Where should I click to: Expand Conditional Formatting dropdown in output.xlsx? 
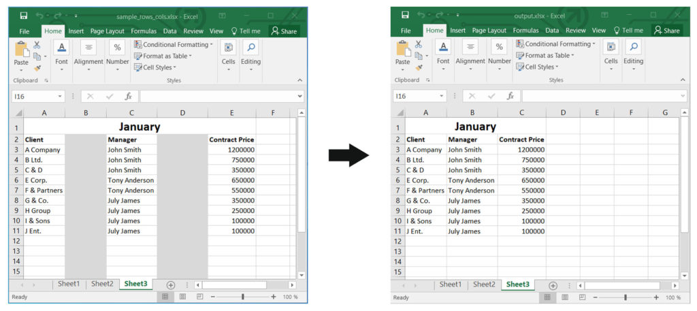click(555, 44)
